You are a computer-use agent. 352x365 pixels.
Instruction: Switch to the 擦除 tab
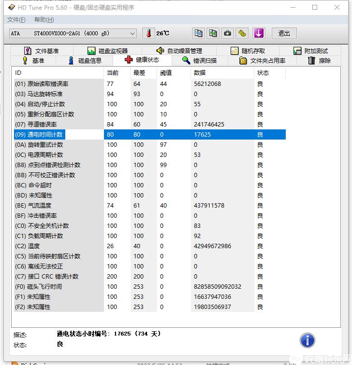tap(319, 60)
